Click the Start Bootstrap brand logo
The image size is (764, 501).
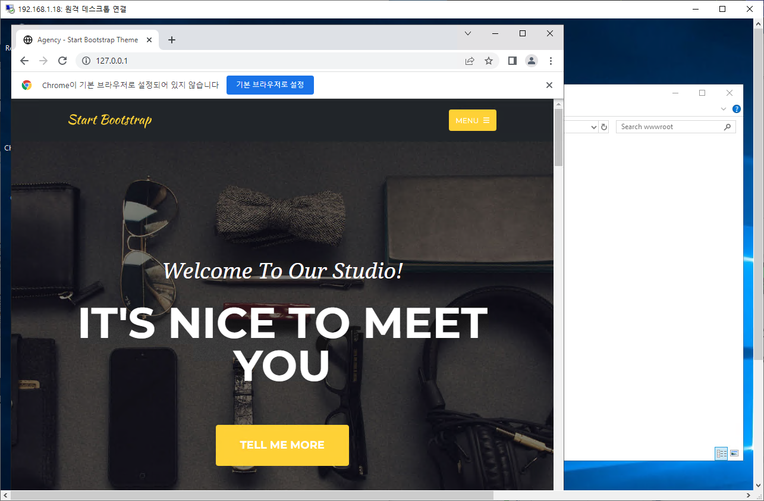pos(110,120)
